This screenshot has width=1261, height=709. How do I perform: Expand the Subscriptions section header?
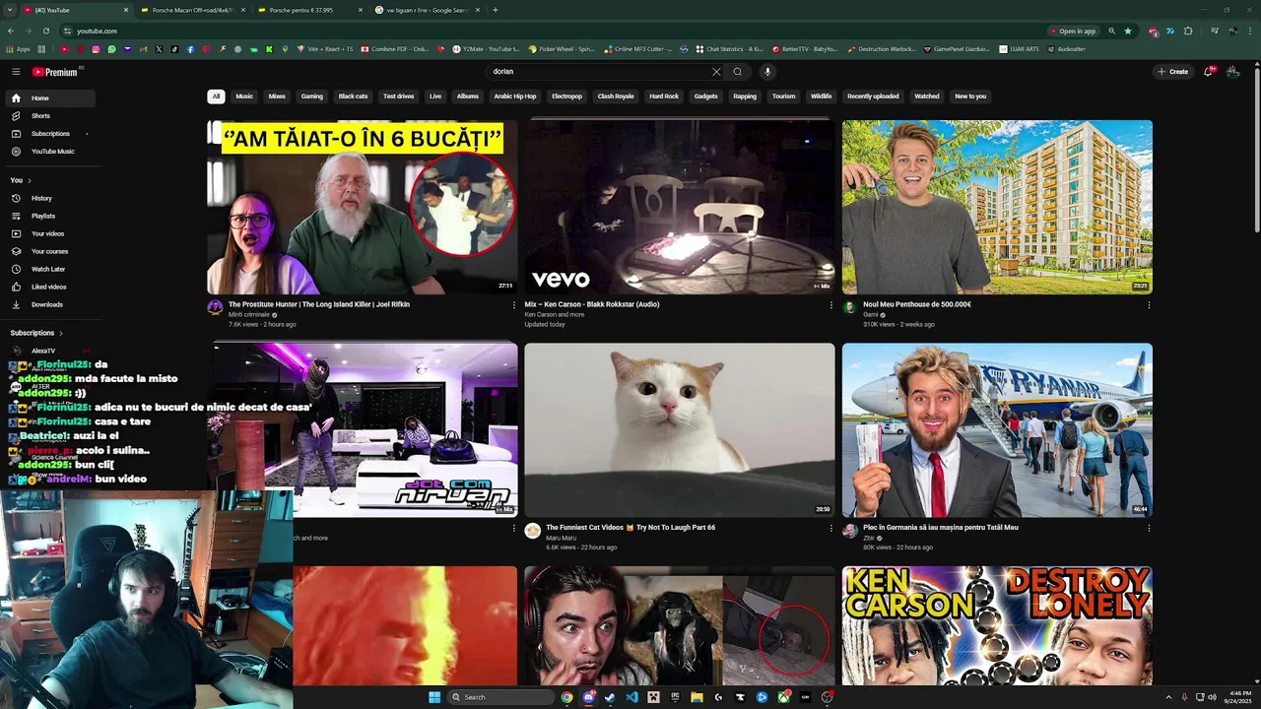coord(36,333)
